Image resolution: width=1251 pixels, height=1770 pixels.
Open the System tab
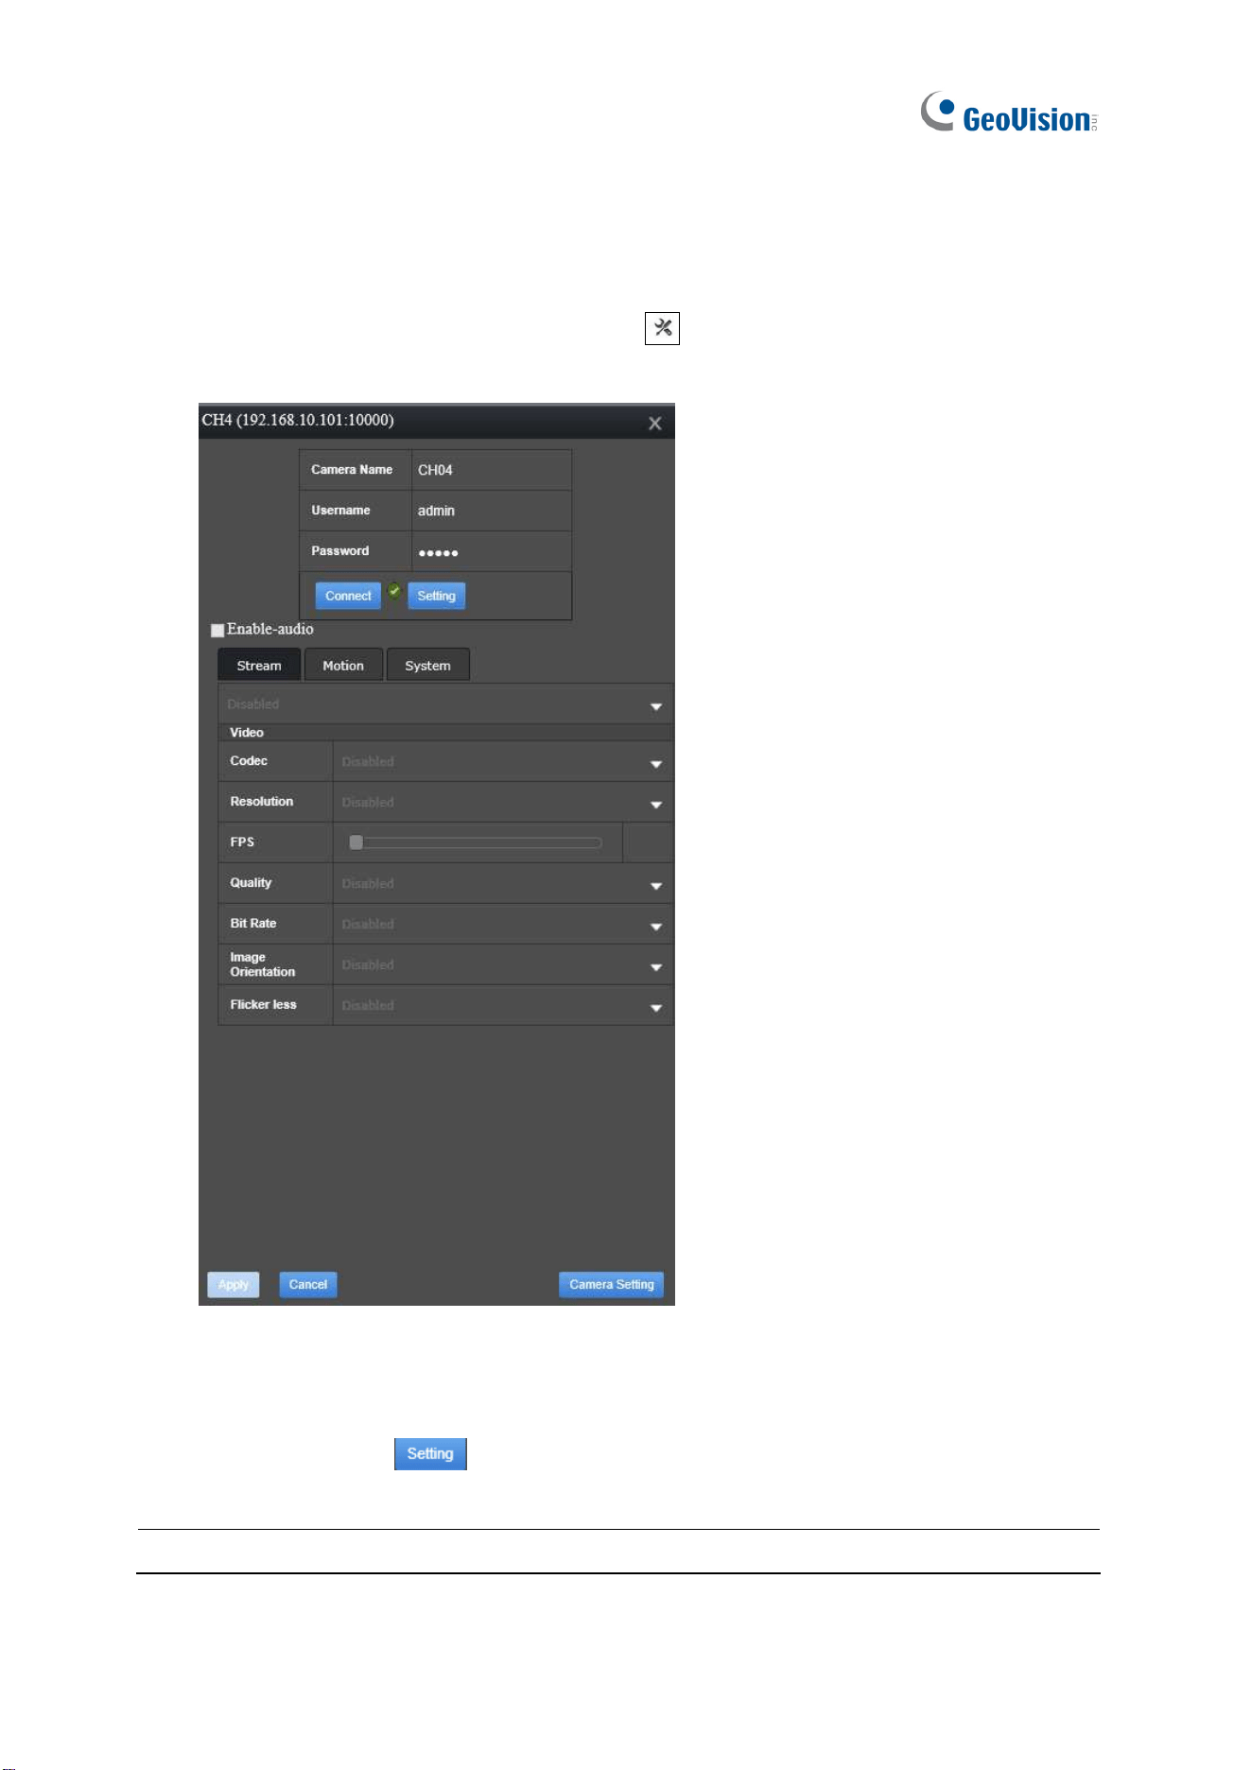pos(427,665)
